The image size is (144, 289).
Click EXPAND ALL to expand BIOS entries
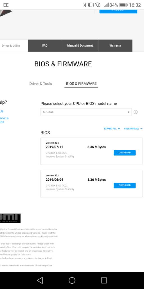click(x=112, y=129)
